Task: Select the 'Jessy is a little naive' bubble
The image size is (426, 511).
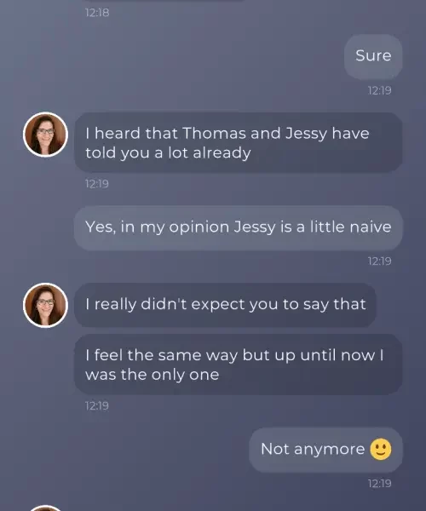Action: tap(239, 227)
